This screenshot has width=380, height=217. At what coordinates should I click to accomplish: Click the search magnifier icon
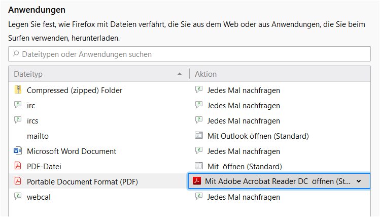tap(16, 53)
